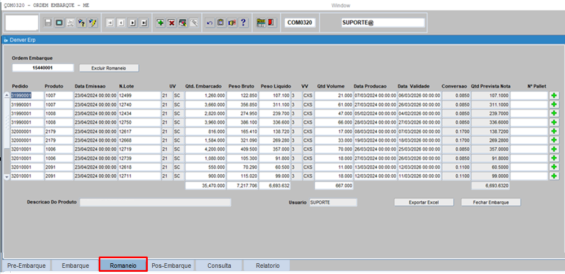This screenshot has height=274, width=565.
Task: Click green plus on lote 12618 row
Action: pos(554,167)
